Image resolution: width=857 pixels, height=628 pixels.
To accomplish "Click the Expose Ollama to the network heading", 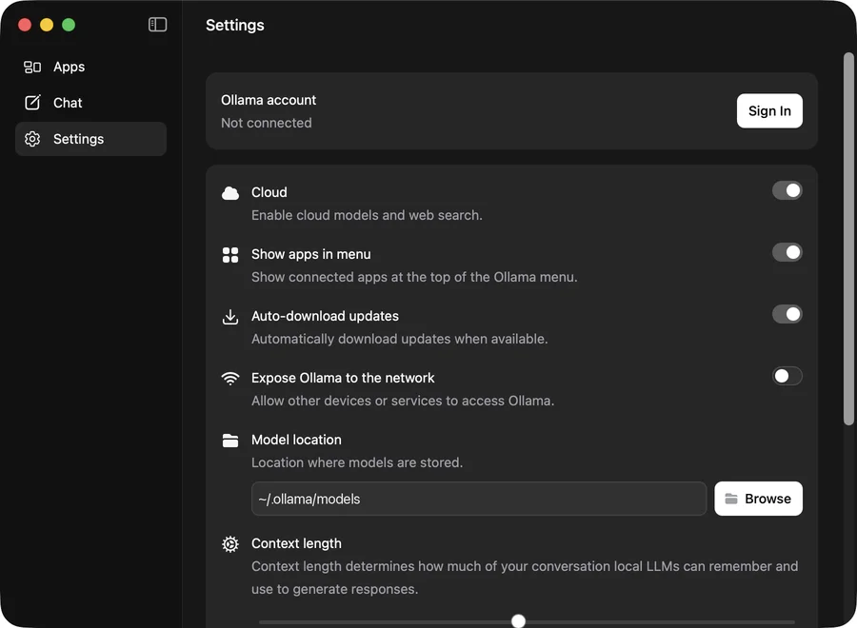I will click(343, 378).
